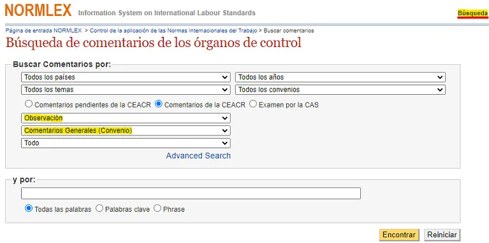Open Control de la aplicación breadcrumb link
The width and height of the screenshot is (489, 243).
click(173, 31)
